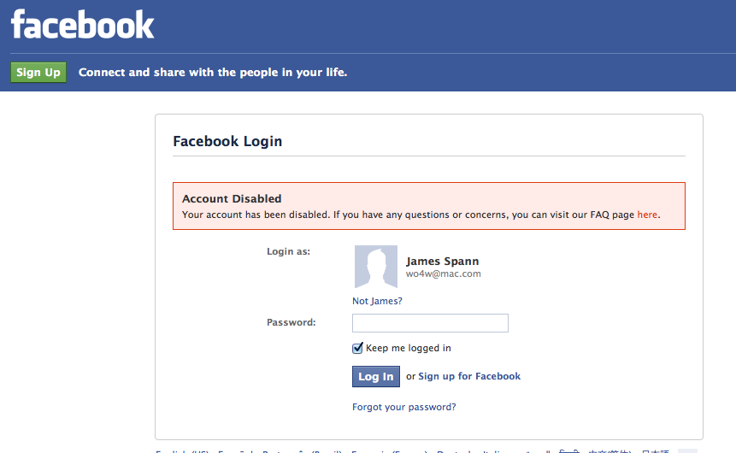Click the green Sign Up button
The width and height of the screenshot is (736, 453).
pyautogui.click(x=38, y=73)
